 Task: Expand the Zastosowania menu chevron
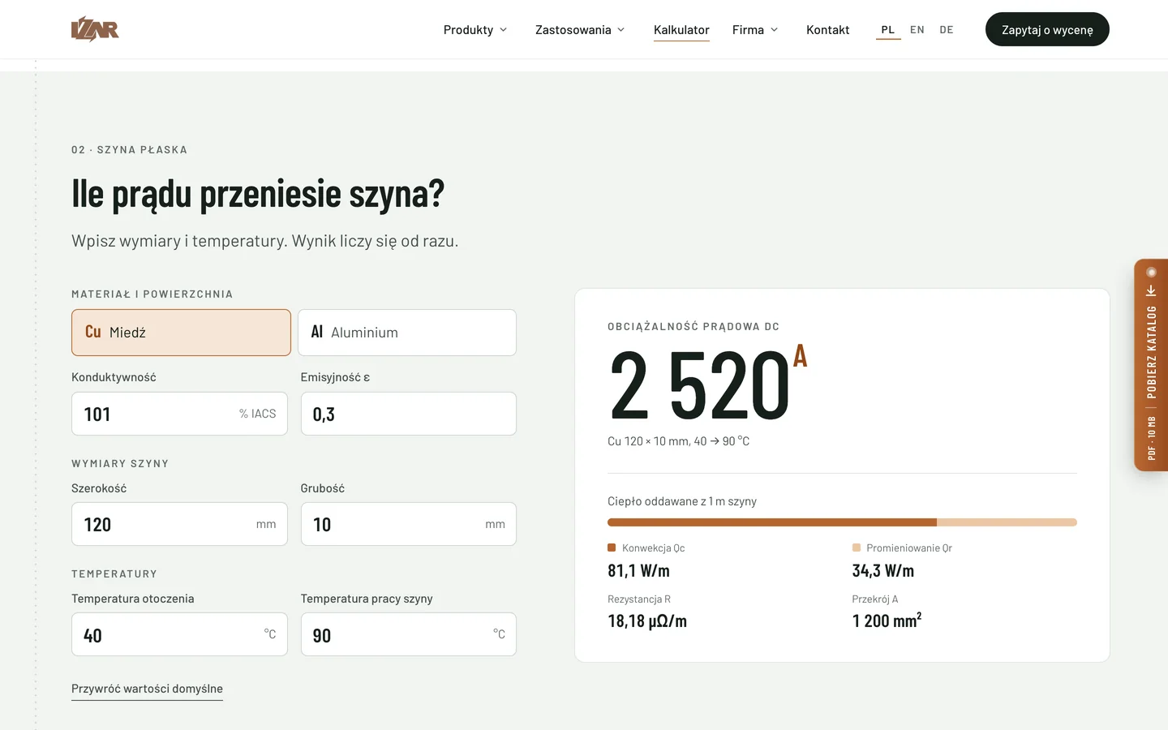coord(621,30)
